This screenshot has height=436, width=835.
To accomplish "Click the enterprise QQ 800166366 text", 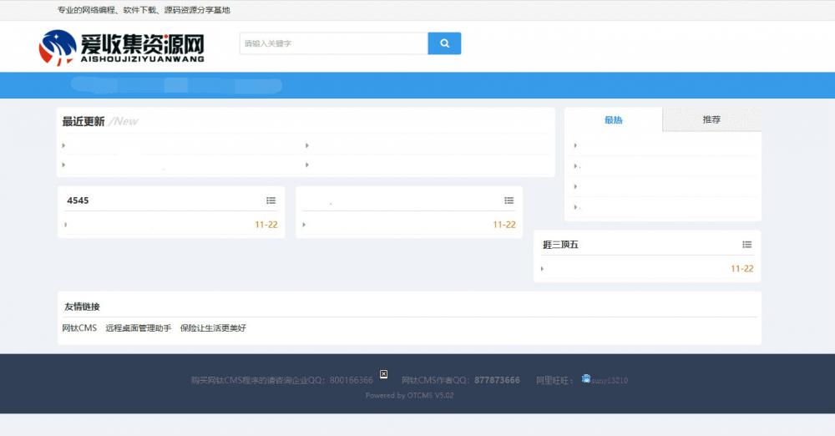I will pos(351,380).
